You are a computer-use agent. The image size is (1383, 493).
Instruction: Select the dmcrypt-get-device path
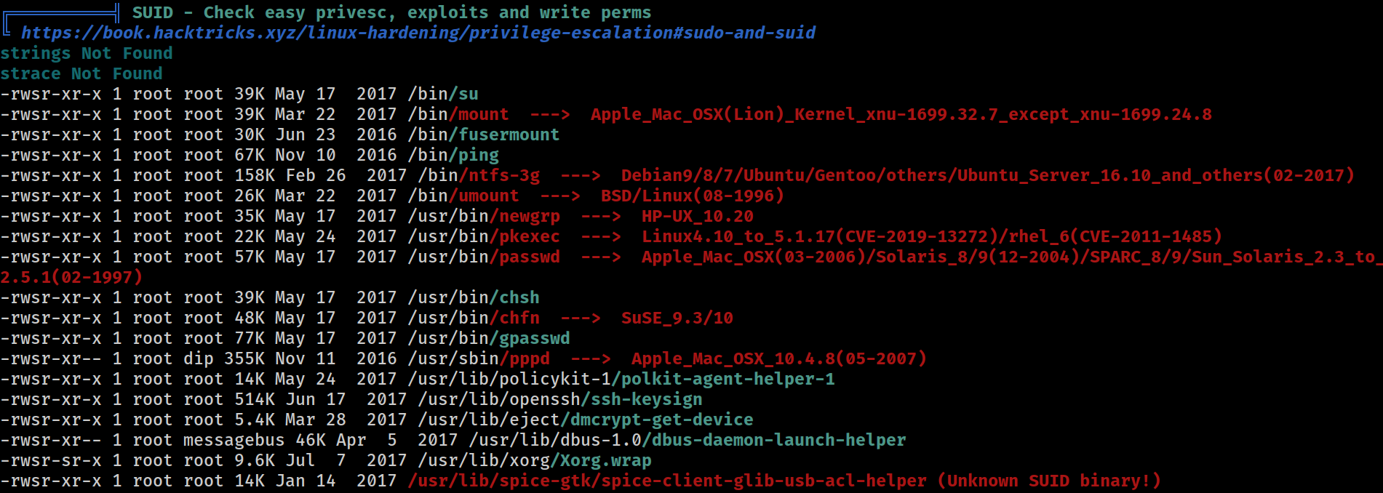pos(586,420)
